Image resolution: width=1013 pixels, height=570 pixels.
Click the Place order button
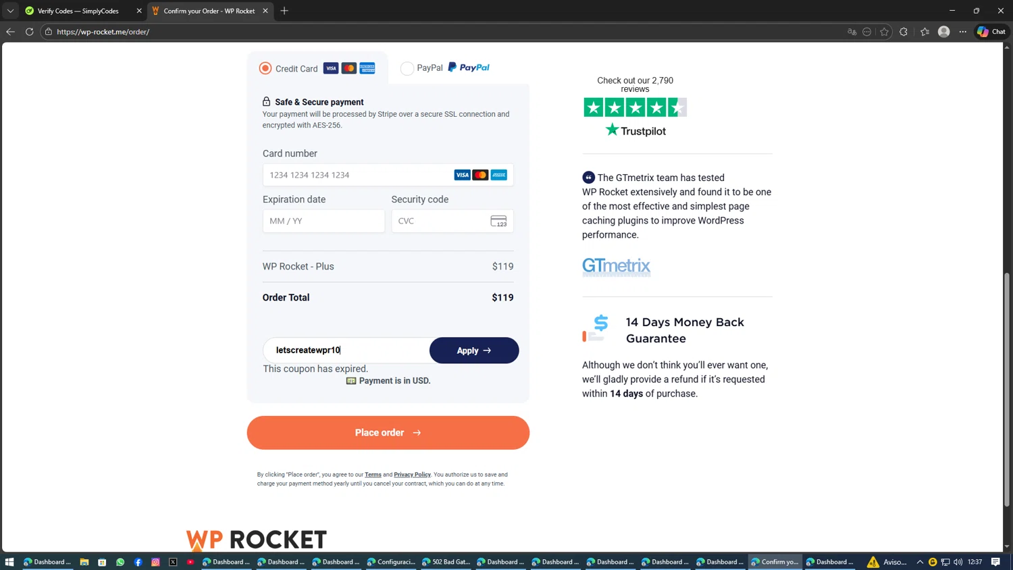pyautogui.click(x=388, y=433)
